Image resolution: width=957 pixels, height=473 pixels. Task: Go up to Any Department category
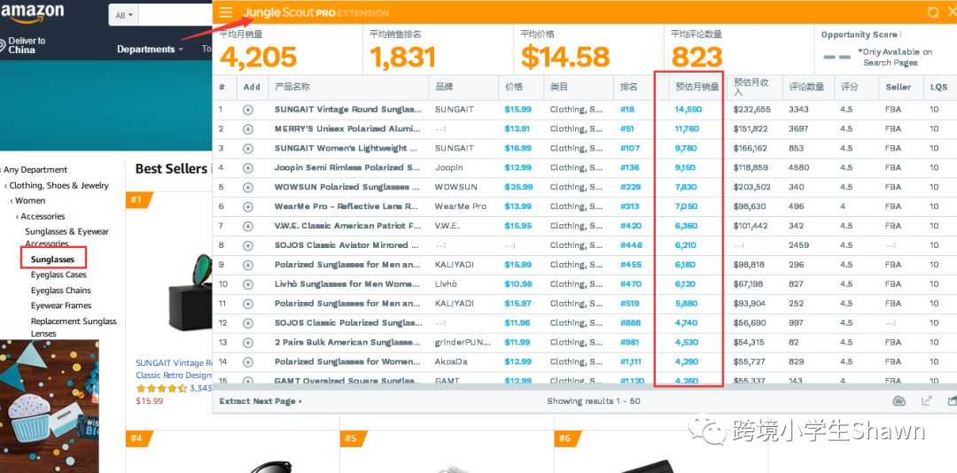pyautogui.click(x=34, y=170)
